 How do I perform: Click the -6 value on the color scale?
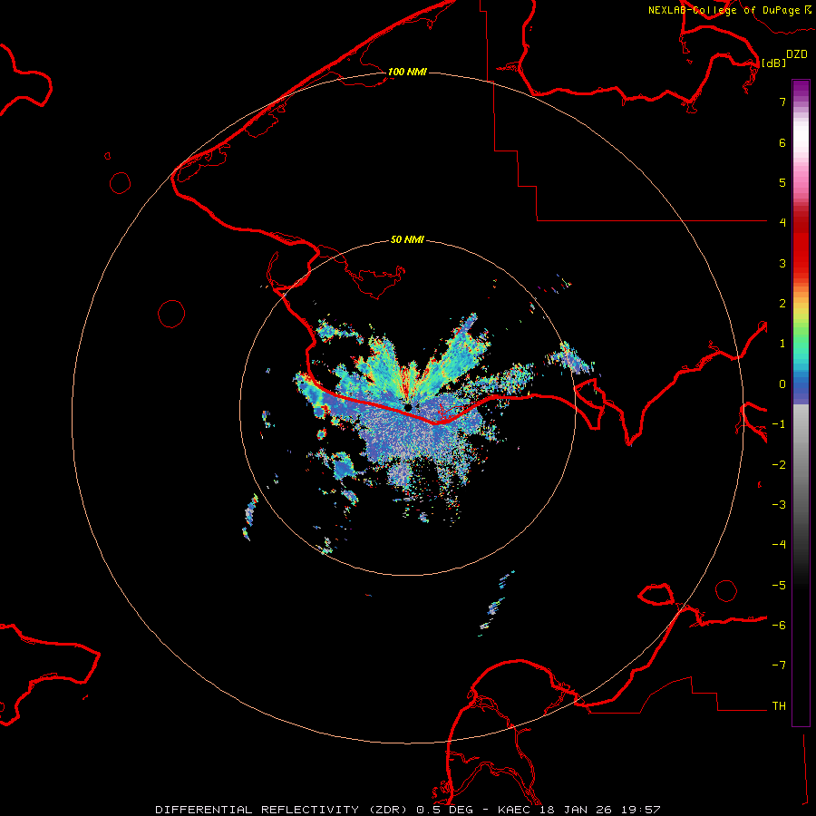779,626
